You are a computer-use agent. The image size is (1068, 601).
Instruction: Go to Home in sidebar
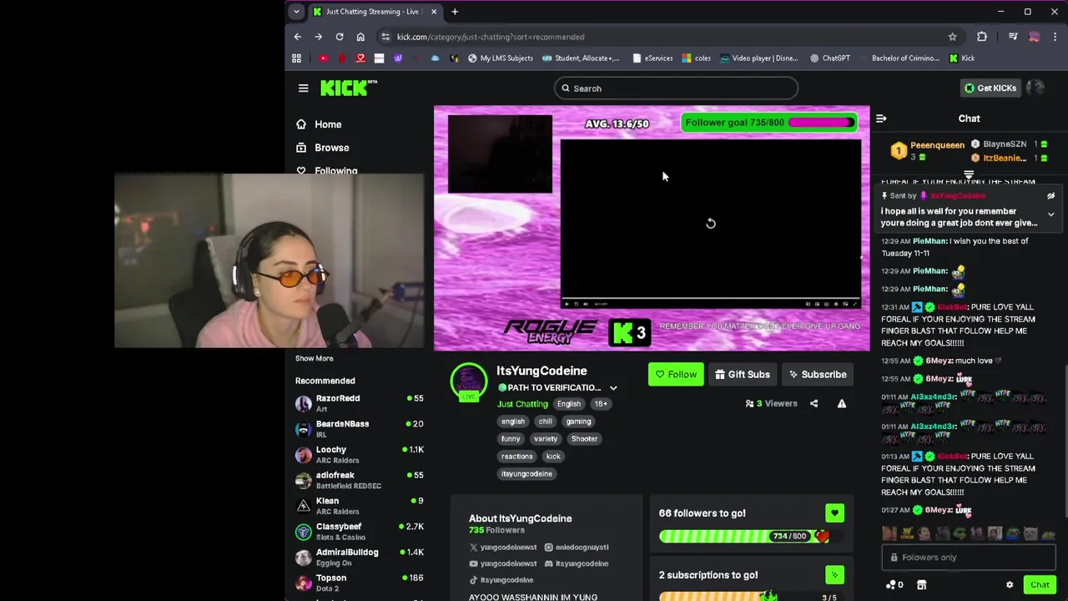point(328,124)
